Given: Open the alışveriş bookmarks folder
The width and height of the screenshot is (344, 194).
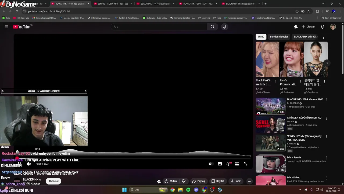Looking at the screenshot, I should click(204, 18).
